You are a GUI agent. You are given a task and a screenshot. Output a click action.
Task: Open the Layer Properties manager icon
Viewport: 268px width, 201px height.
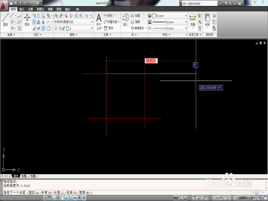[x=56, y=16]
